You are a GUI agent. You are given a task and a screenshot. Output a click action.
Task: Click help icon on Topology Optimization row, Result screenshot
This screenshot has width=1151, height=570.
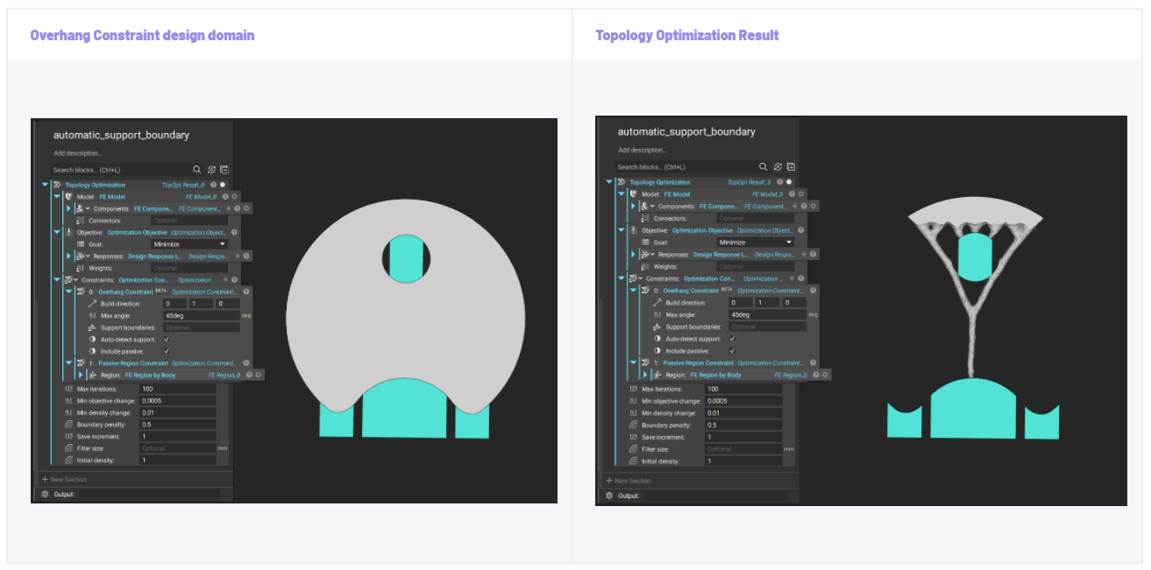[x=779, y=182]
